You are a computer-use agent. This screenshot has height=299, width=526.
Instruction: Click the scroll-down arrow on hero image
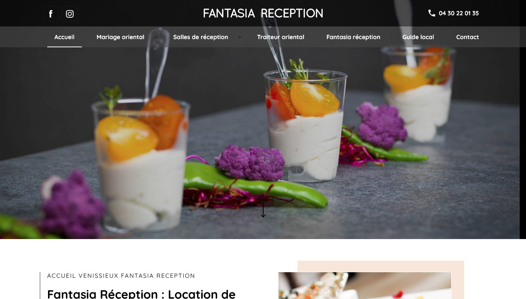(x=263, y=210)
